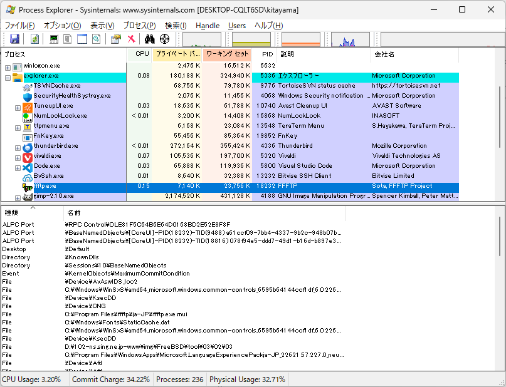
Task: Click the ffftp.exe FTP icon
Action: click(x=28, y=187)
